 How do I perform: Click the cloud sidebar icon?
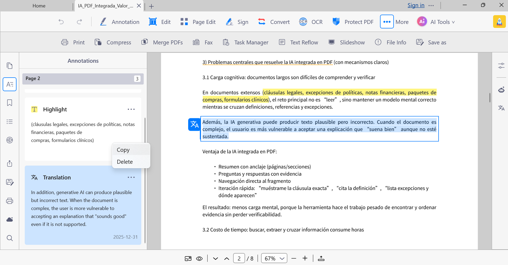[x=10, y=219]
